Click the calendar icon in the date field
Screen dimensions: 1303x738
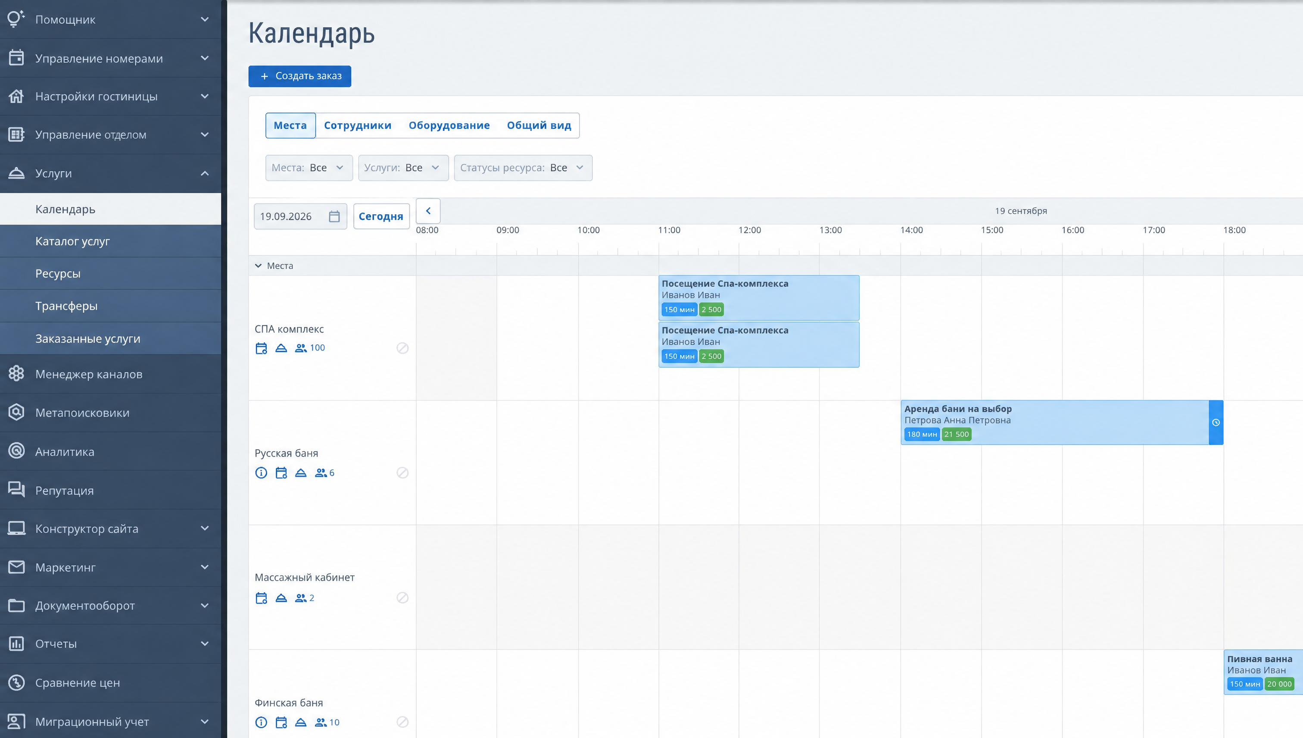[334, 216]
